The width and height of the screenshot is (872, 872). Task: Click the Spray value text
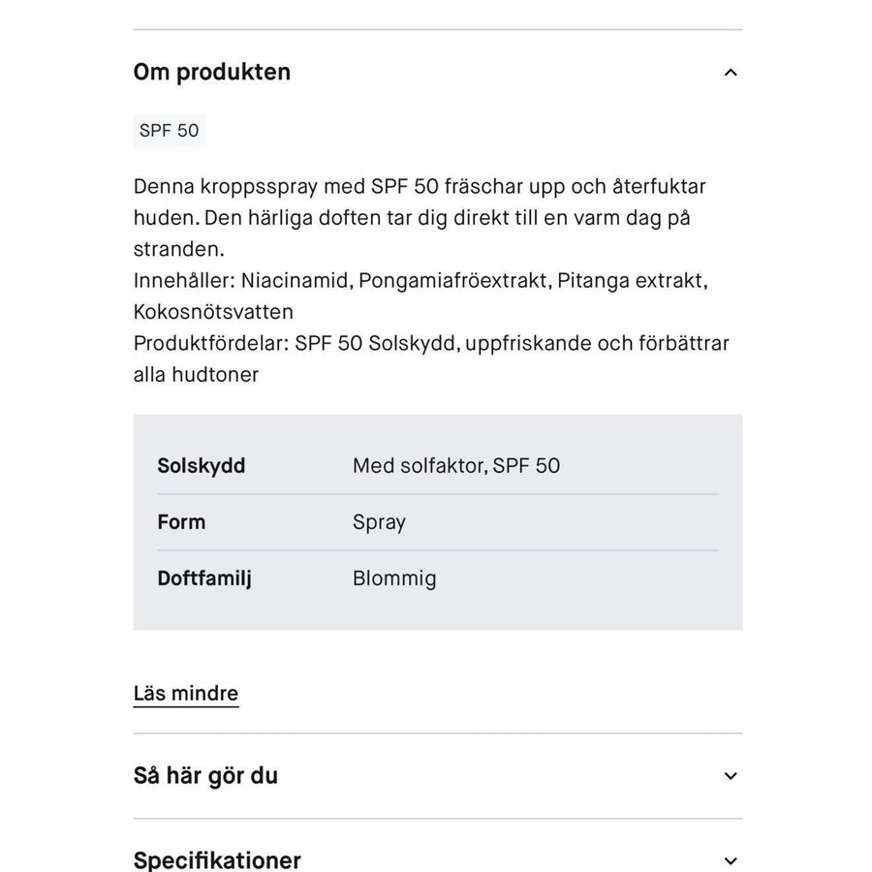(379, 522)
